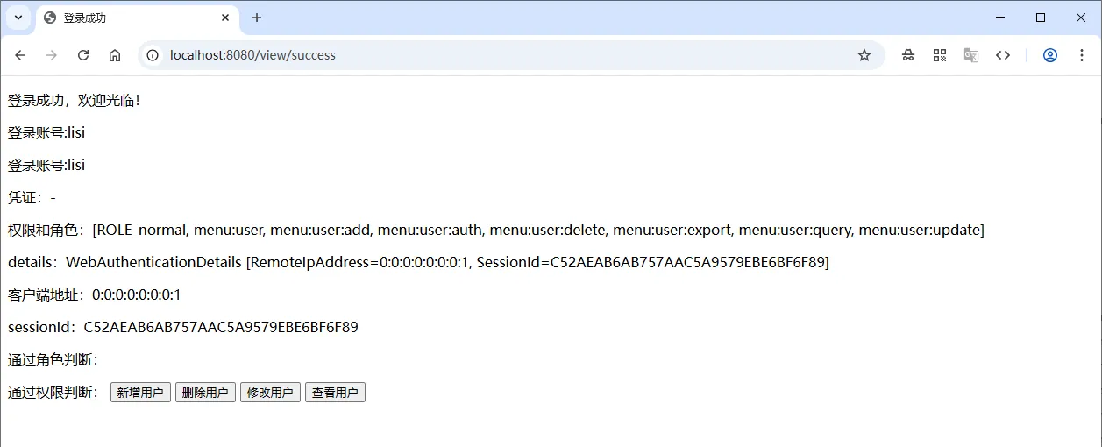Screen dimensions: 1102x447
Task: Bookmark this page with the star icon
Action: (x=864, y=55)
